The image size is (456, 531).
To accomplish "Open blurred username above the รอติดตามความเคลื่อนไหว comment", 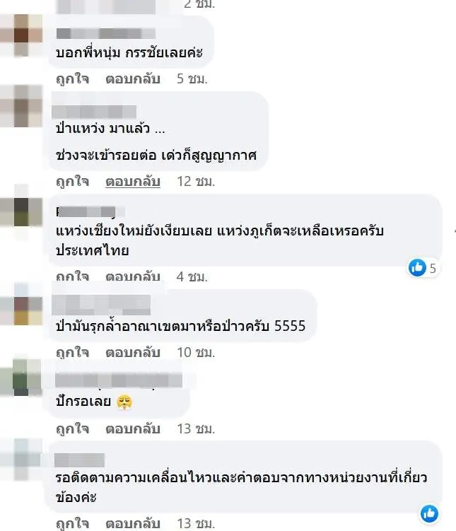I will [80, 460].
